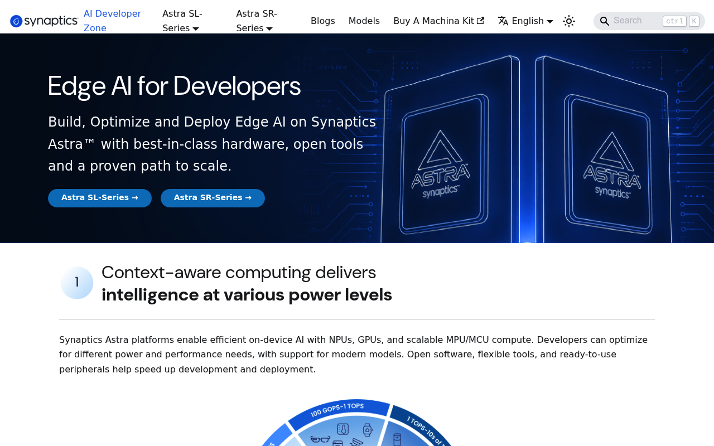Click the Astra SR-Series hero button

coord(213,198)
